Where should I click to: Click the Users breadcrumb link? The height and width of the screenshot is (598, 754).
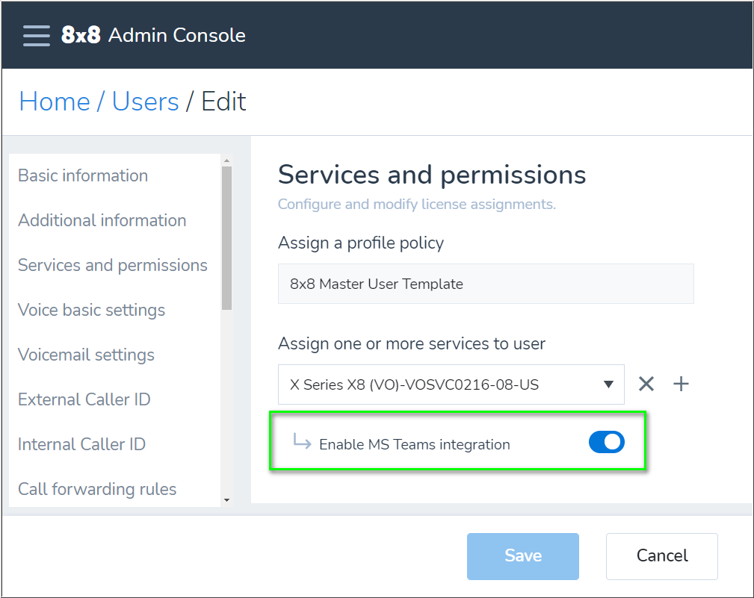[x=146, y=102]
